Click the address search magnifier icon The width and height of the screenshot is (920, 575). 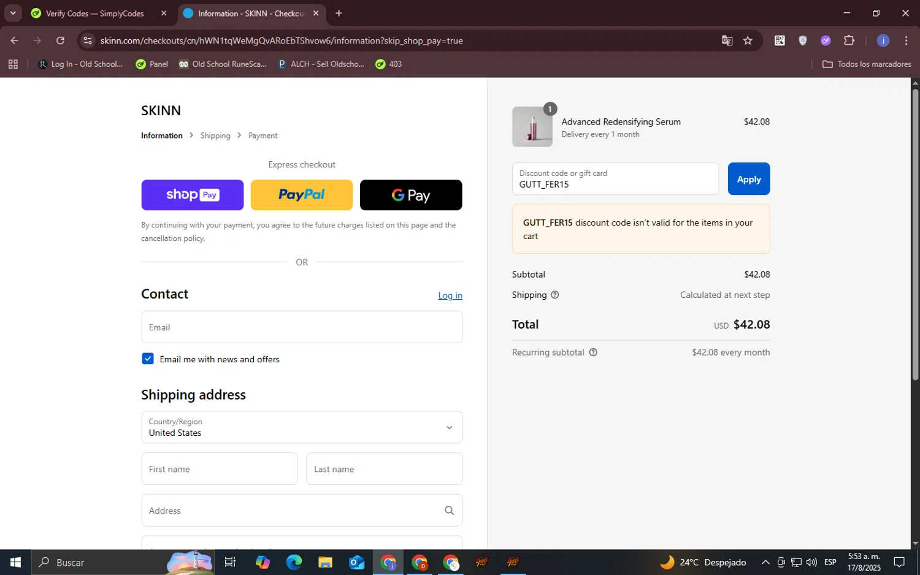point(449,511)
